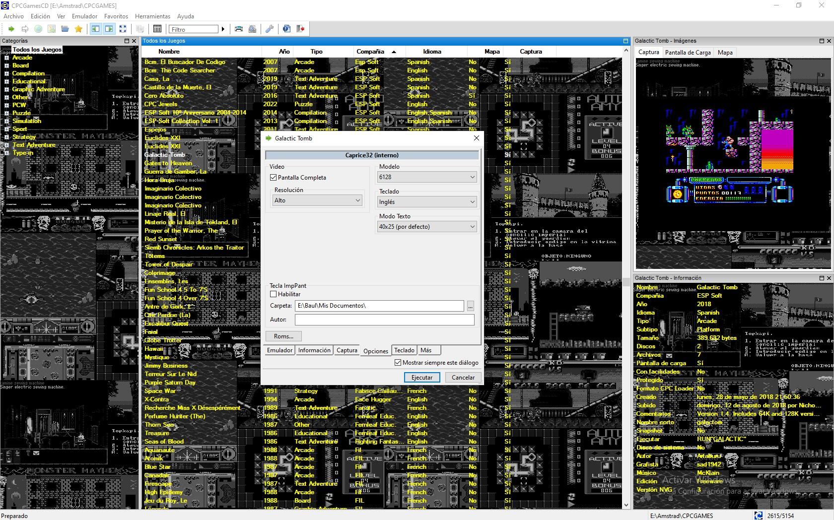Click the greyed copy documents toolbar icon
The width and height of the screenshot is (834, 520).
point(140,29)
